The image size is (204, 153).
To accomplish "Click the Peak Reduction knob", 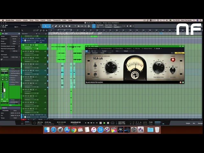I will (x=158, y=67).
